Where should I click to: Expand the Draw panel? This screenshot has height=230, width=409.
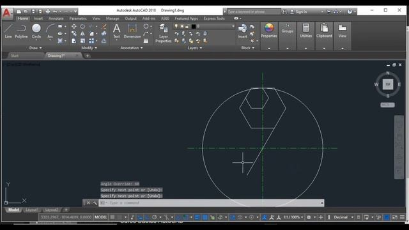click(36, 48)
